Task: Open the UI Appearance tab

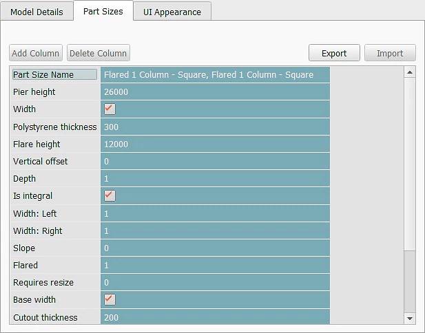Action: 172,12
